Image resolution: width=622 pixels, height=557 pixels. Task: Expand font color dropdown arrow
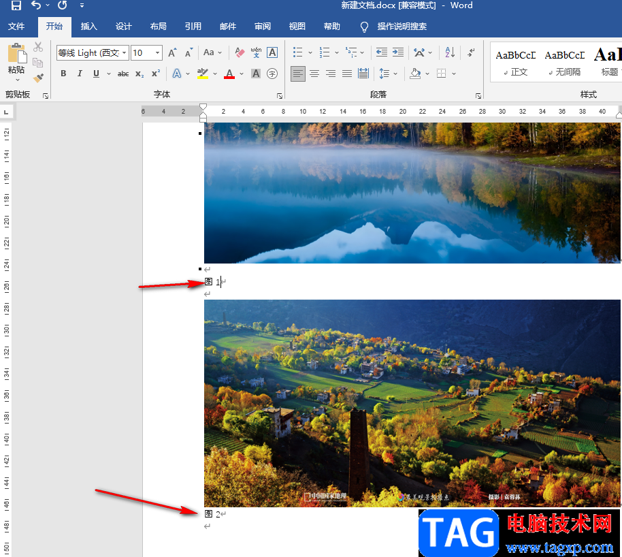point(242,74)
